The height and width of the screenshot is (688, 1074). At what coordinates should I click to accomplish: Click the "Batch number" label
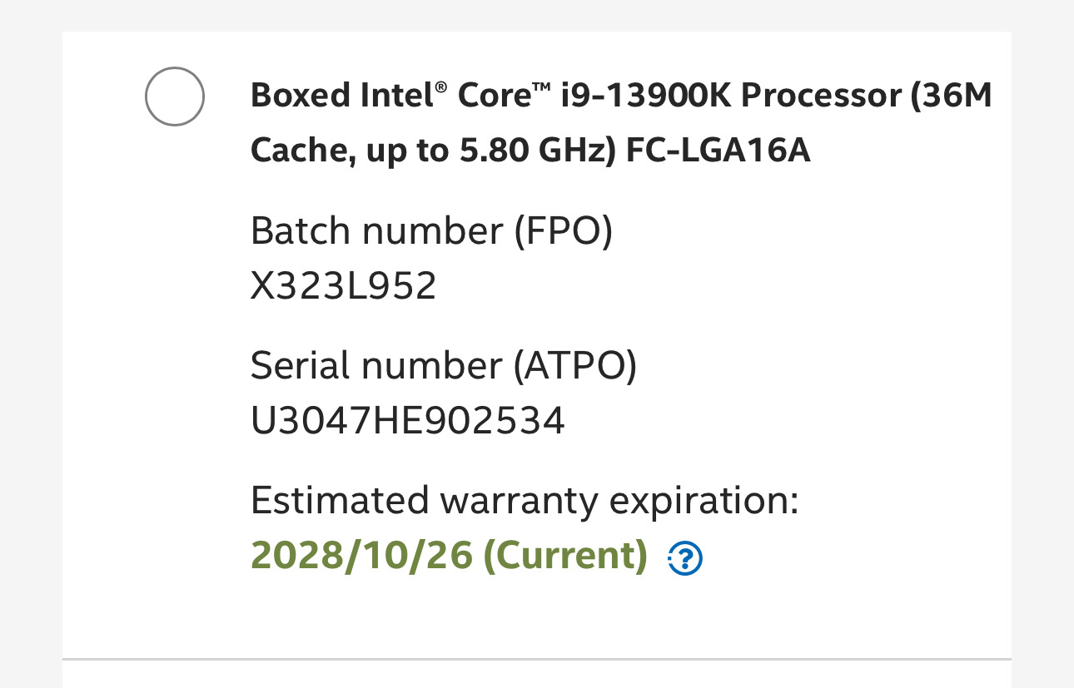(375, 230)
